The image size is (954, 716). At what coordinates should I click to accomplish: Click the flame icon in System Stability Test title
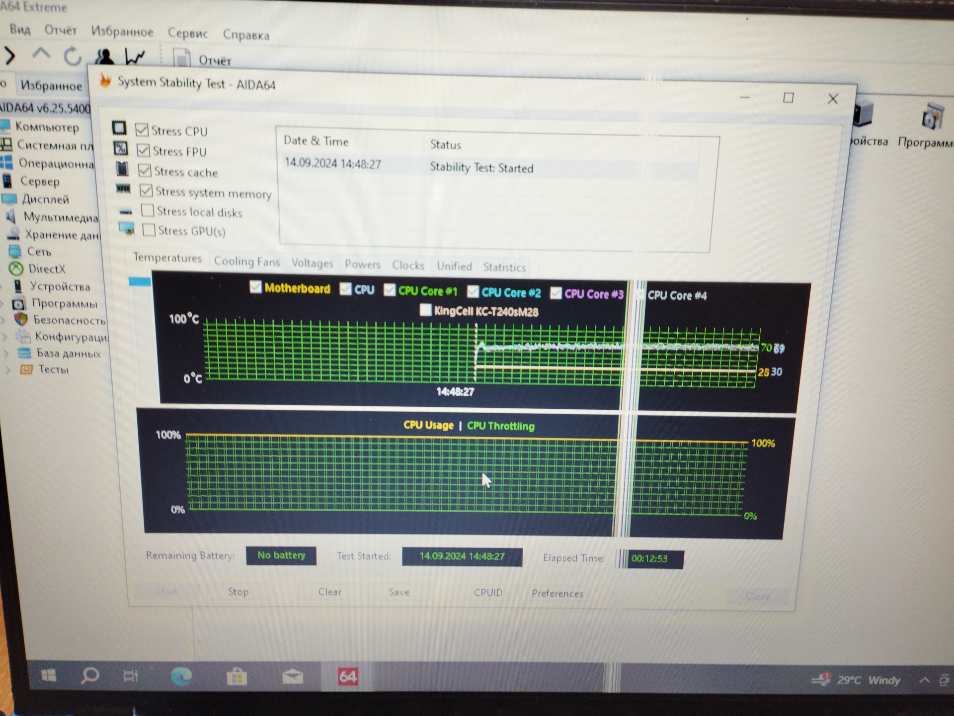click(x=105, y=81)
